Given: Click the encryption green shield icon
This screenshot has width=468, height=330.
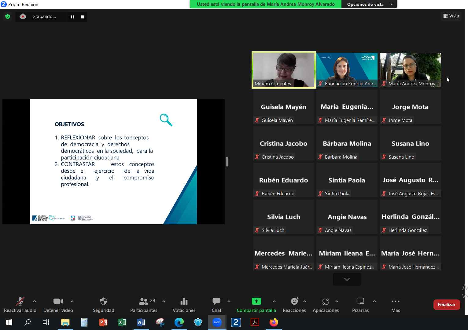Looking at the screenshot, I should pyautogui.click(x=8, y=16).
